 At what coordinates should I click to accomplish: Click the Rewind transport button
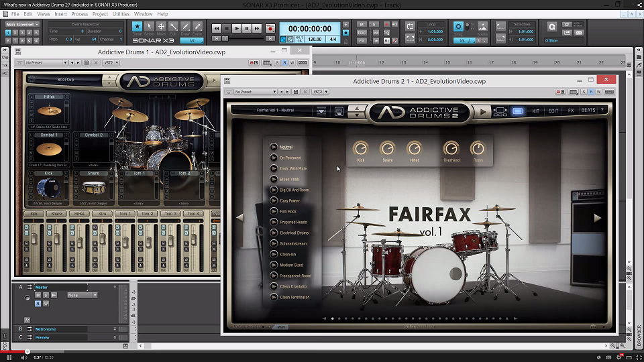click(x=217, y=29)
